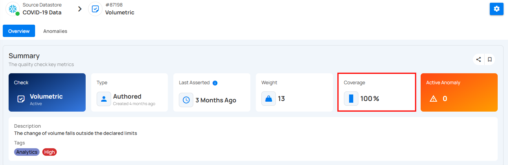Open the settings gear button

point(496,9)
